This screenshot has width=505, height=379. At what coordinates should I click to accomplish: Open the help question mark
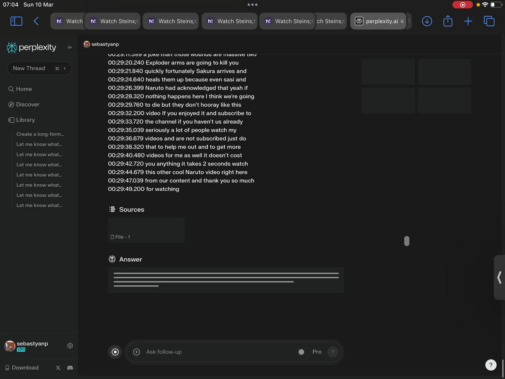(491, 365)
